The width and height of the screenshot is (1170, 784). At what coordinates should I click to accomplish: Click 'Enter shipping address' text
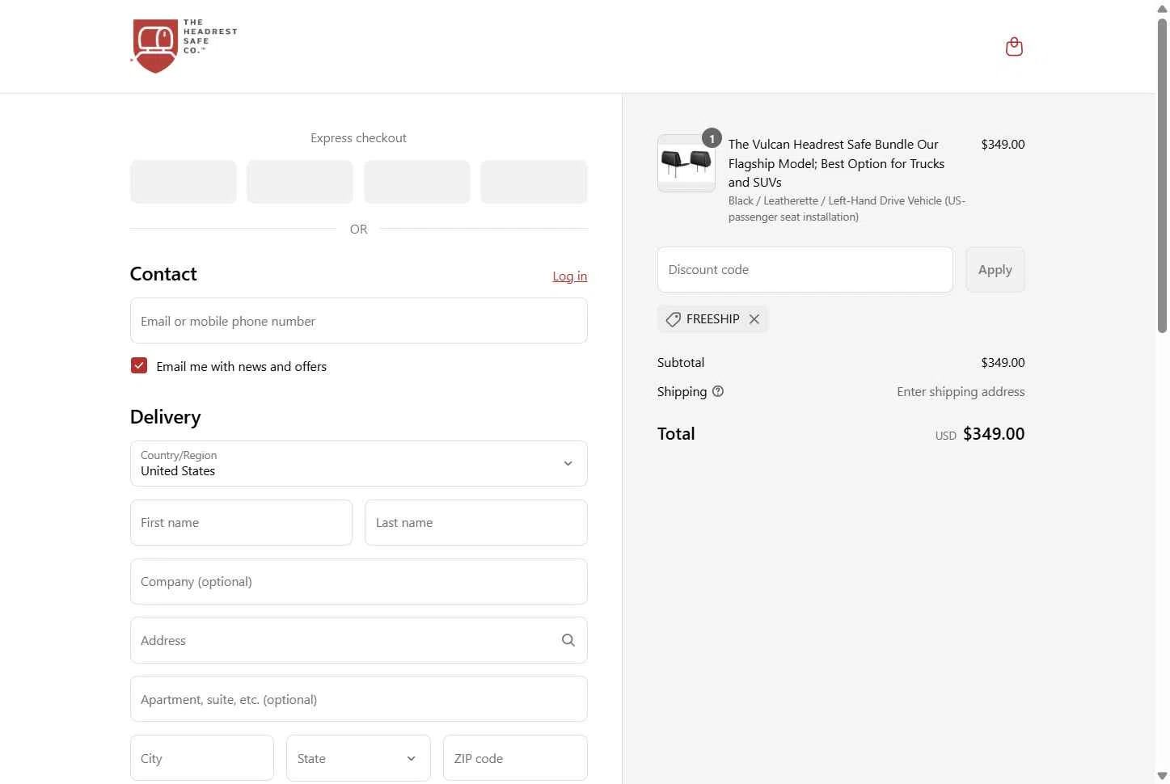point(961,392)
